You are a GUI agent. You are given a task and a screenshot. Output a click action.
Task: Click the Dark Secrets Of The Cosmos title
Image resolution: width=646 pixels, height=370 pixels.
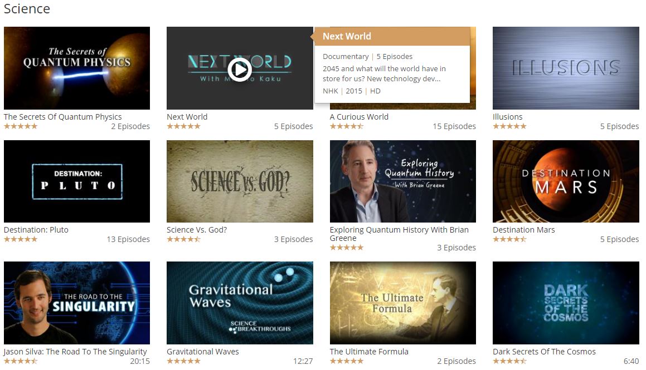pos(544,352)
